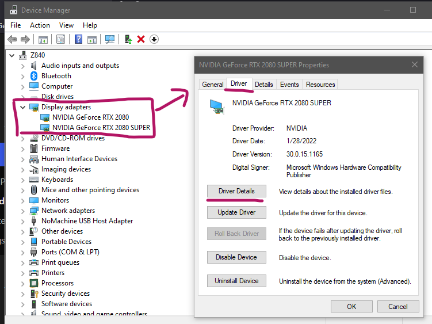Screen dimensions: 432x324
Task: Click the Bluetooth icon in the device tree
Action: pos(34,76)
